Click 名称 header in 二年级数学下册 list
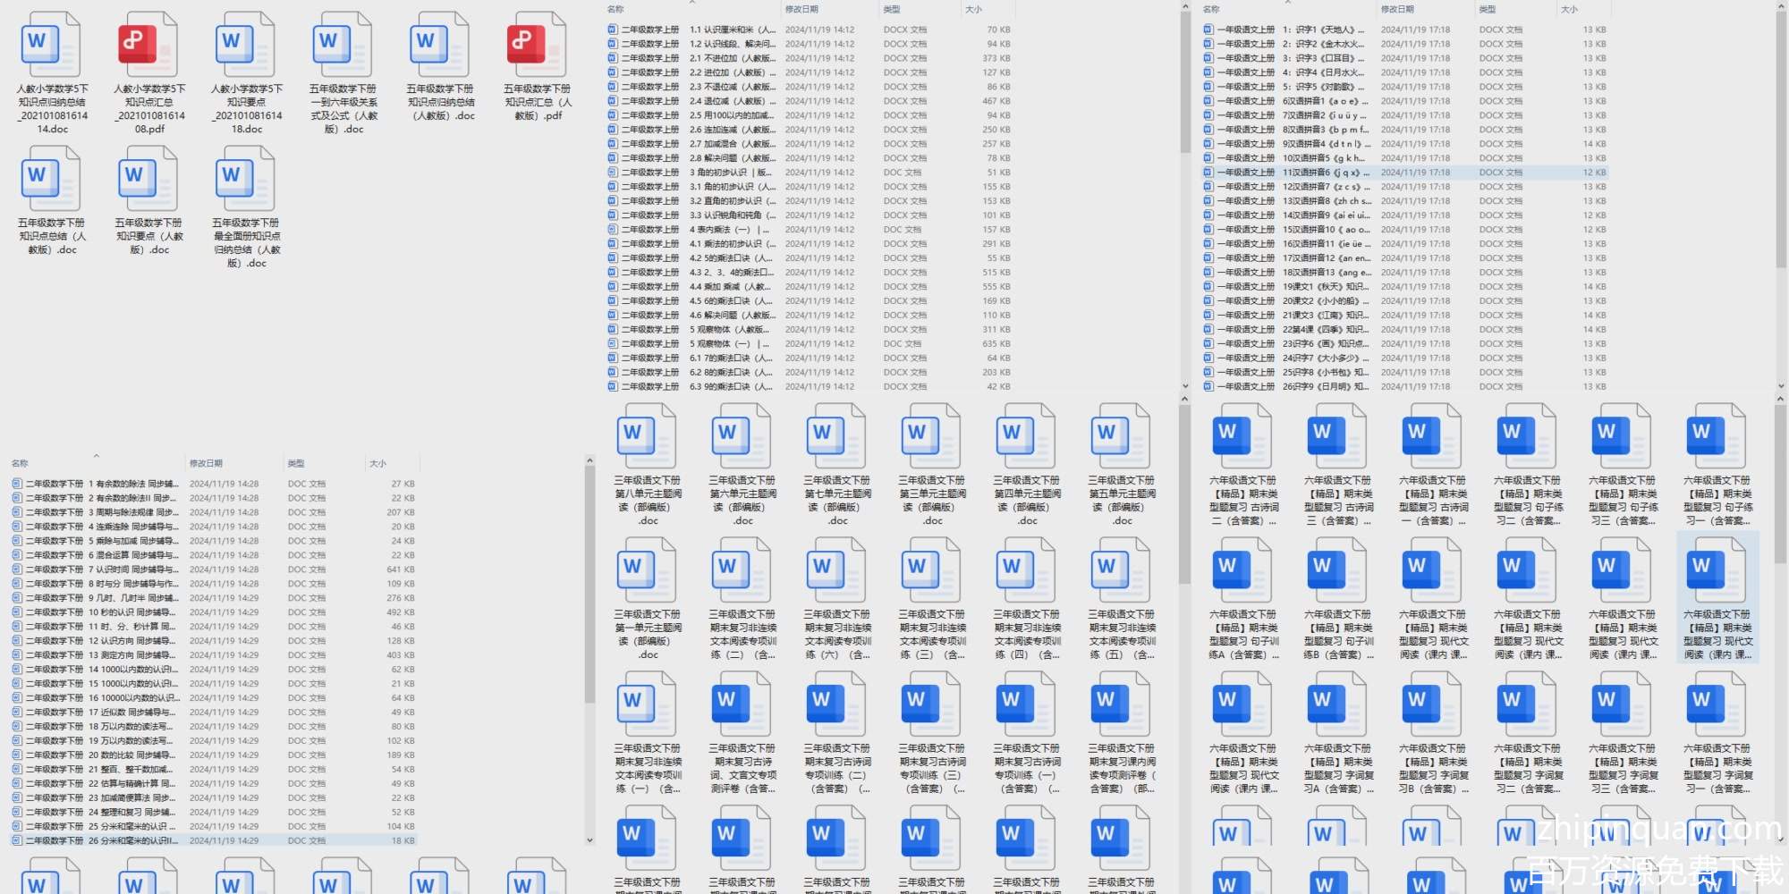Image resolution: width=1789 pixels, height=894 pixels. point(20,463)
